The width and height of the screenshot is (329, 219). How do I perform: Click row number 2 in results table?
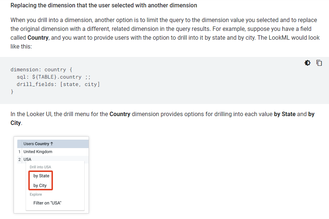coord(19,159)
